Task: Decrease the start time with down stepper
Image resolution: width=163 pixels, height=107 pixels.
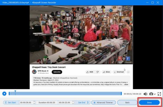Action: coord(34,103)
